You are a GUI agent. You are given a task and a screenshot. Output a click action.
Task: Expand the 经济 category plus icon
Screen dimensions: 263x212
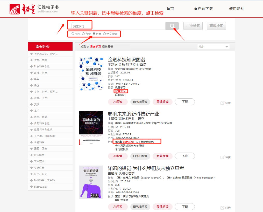31,85
